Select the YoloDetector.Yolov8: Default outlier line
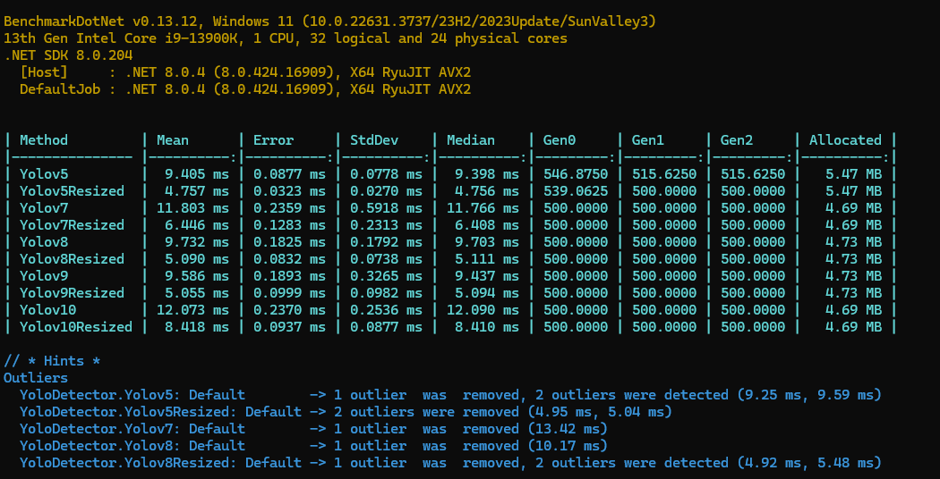940x479 pixels. (x=313, y=446)
